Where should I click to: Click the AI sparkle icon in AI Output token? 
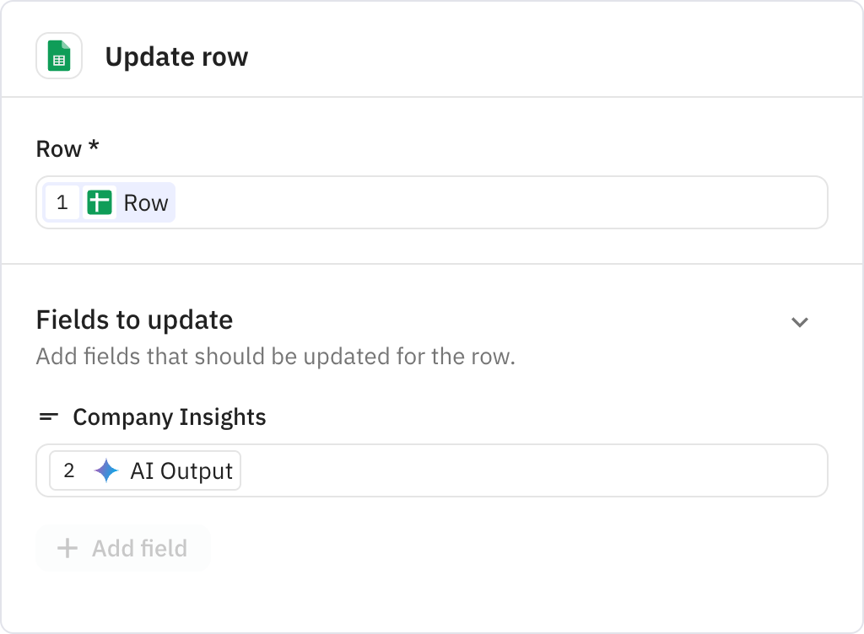105,470
